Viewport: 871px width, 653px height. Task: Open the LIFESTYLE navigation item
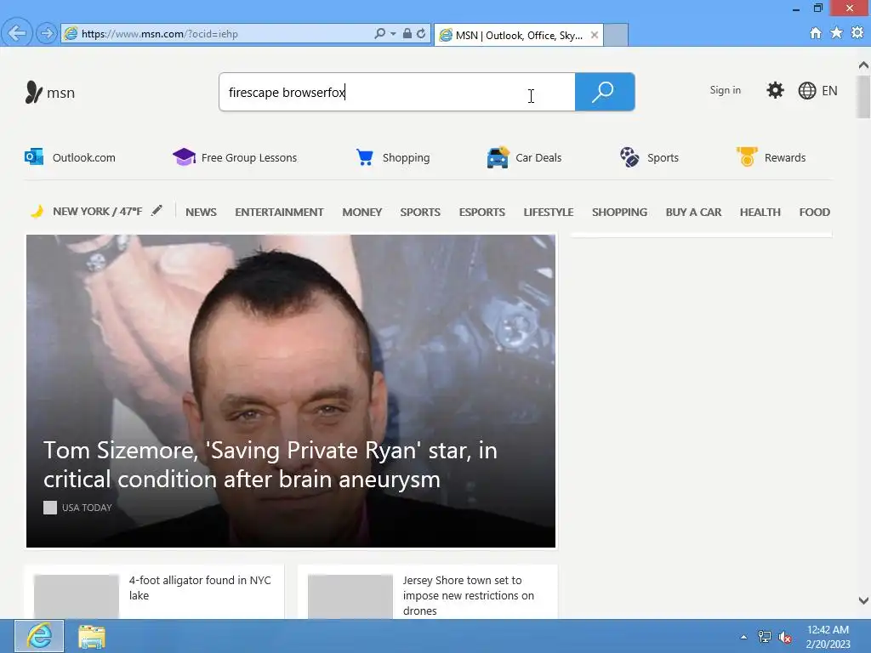click(549, 212)
